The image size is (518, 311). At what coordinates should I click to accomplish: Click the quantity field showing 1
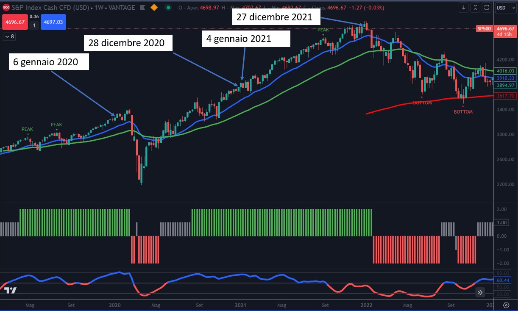(x=34, y=26)
